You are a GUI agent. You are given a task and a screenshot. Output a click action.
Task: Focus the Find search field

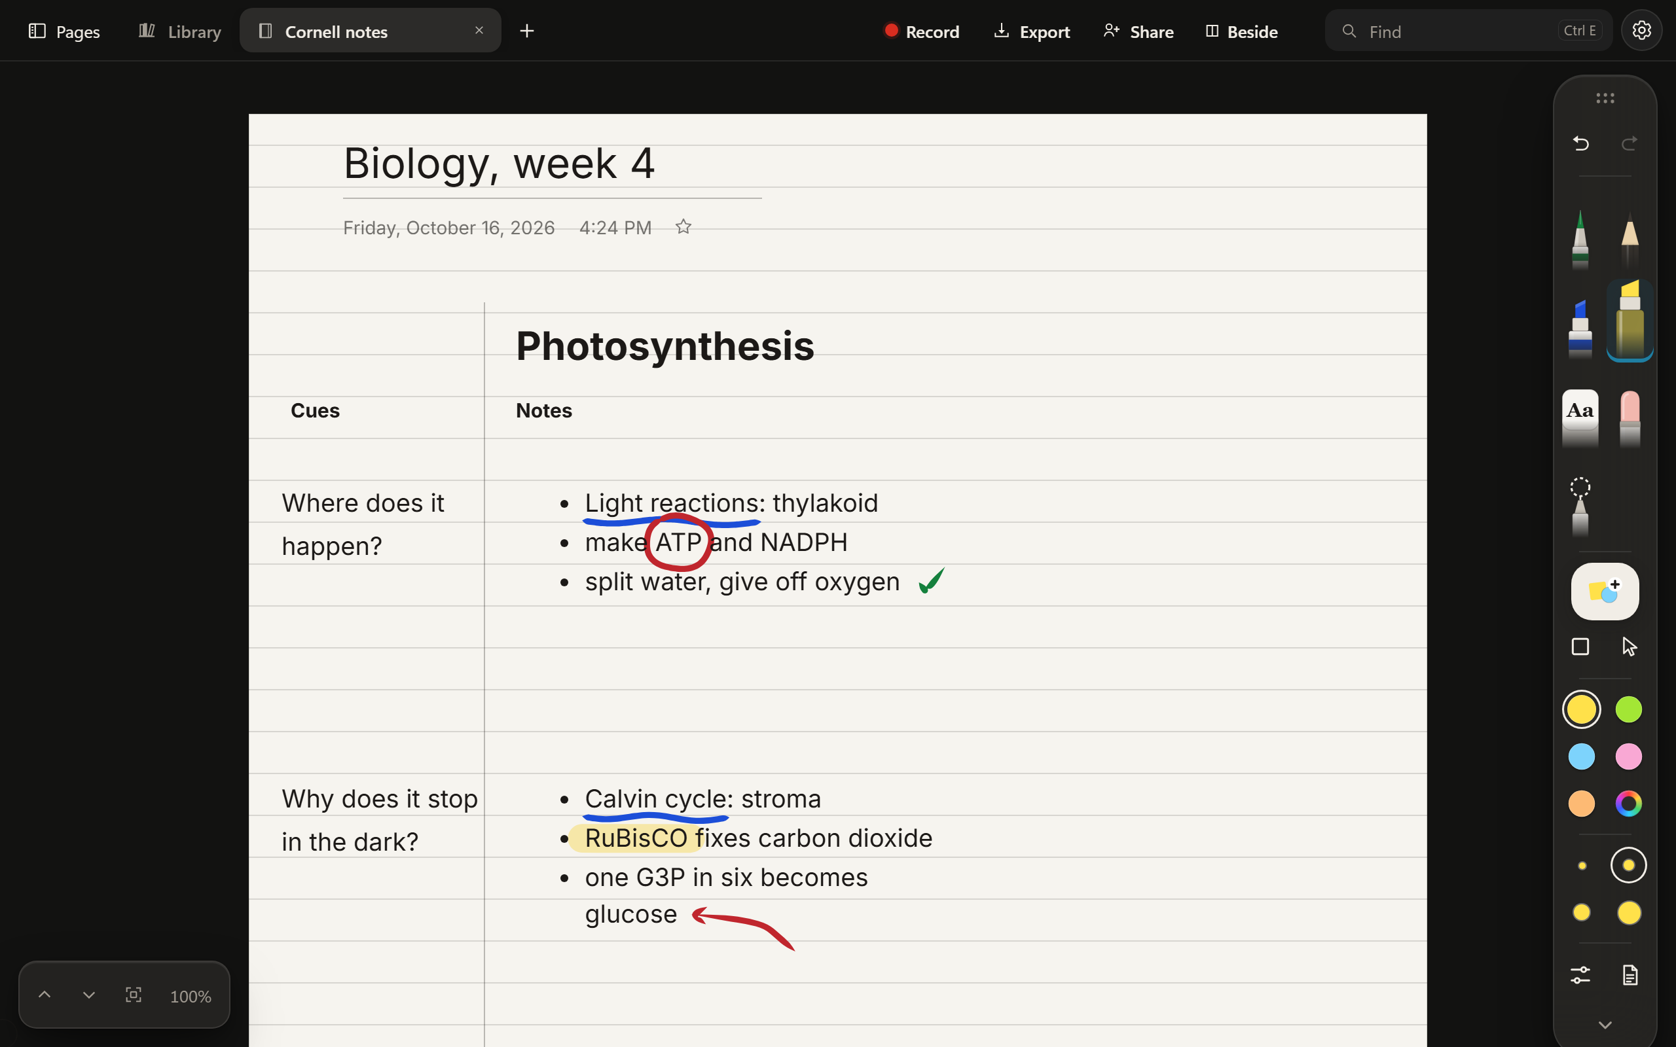click(1468, 31)
